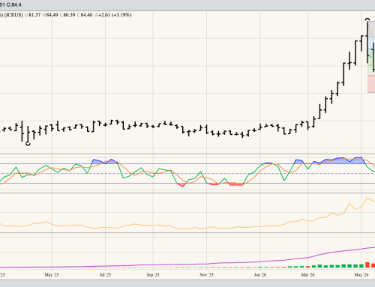
Task: Click the Mar '26 date axis label
Action: [x=307, y=275]
